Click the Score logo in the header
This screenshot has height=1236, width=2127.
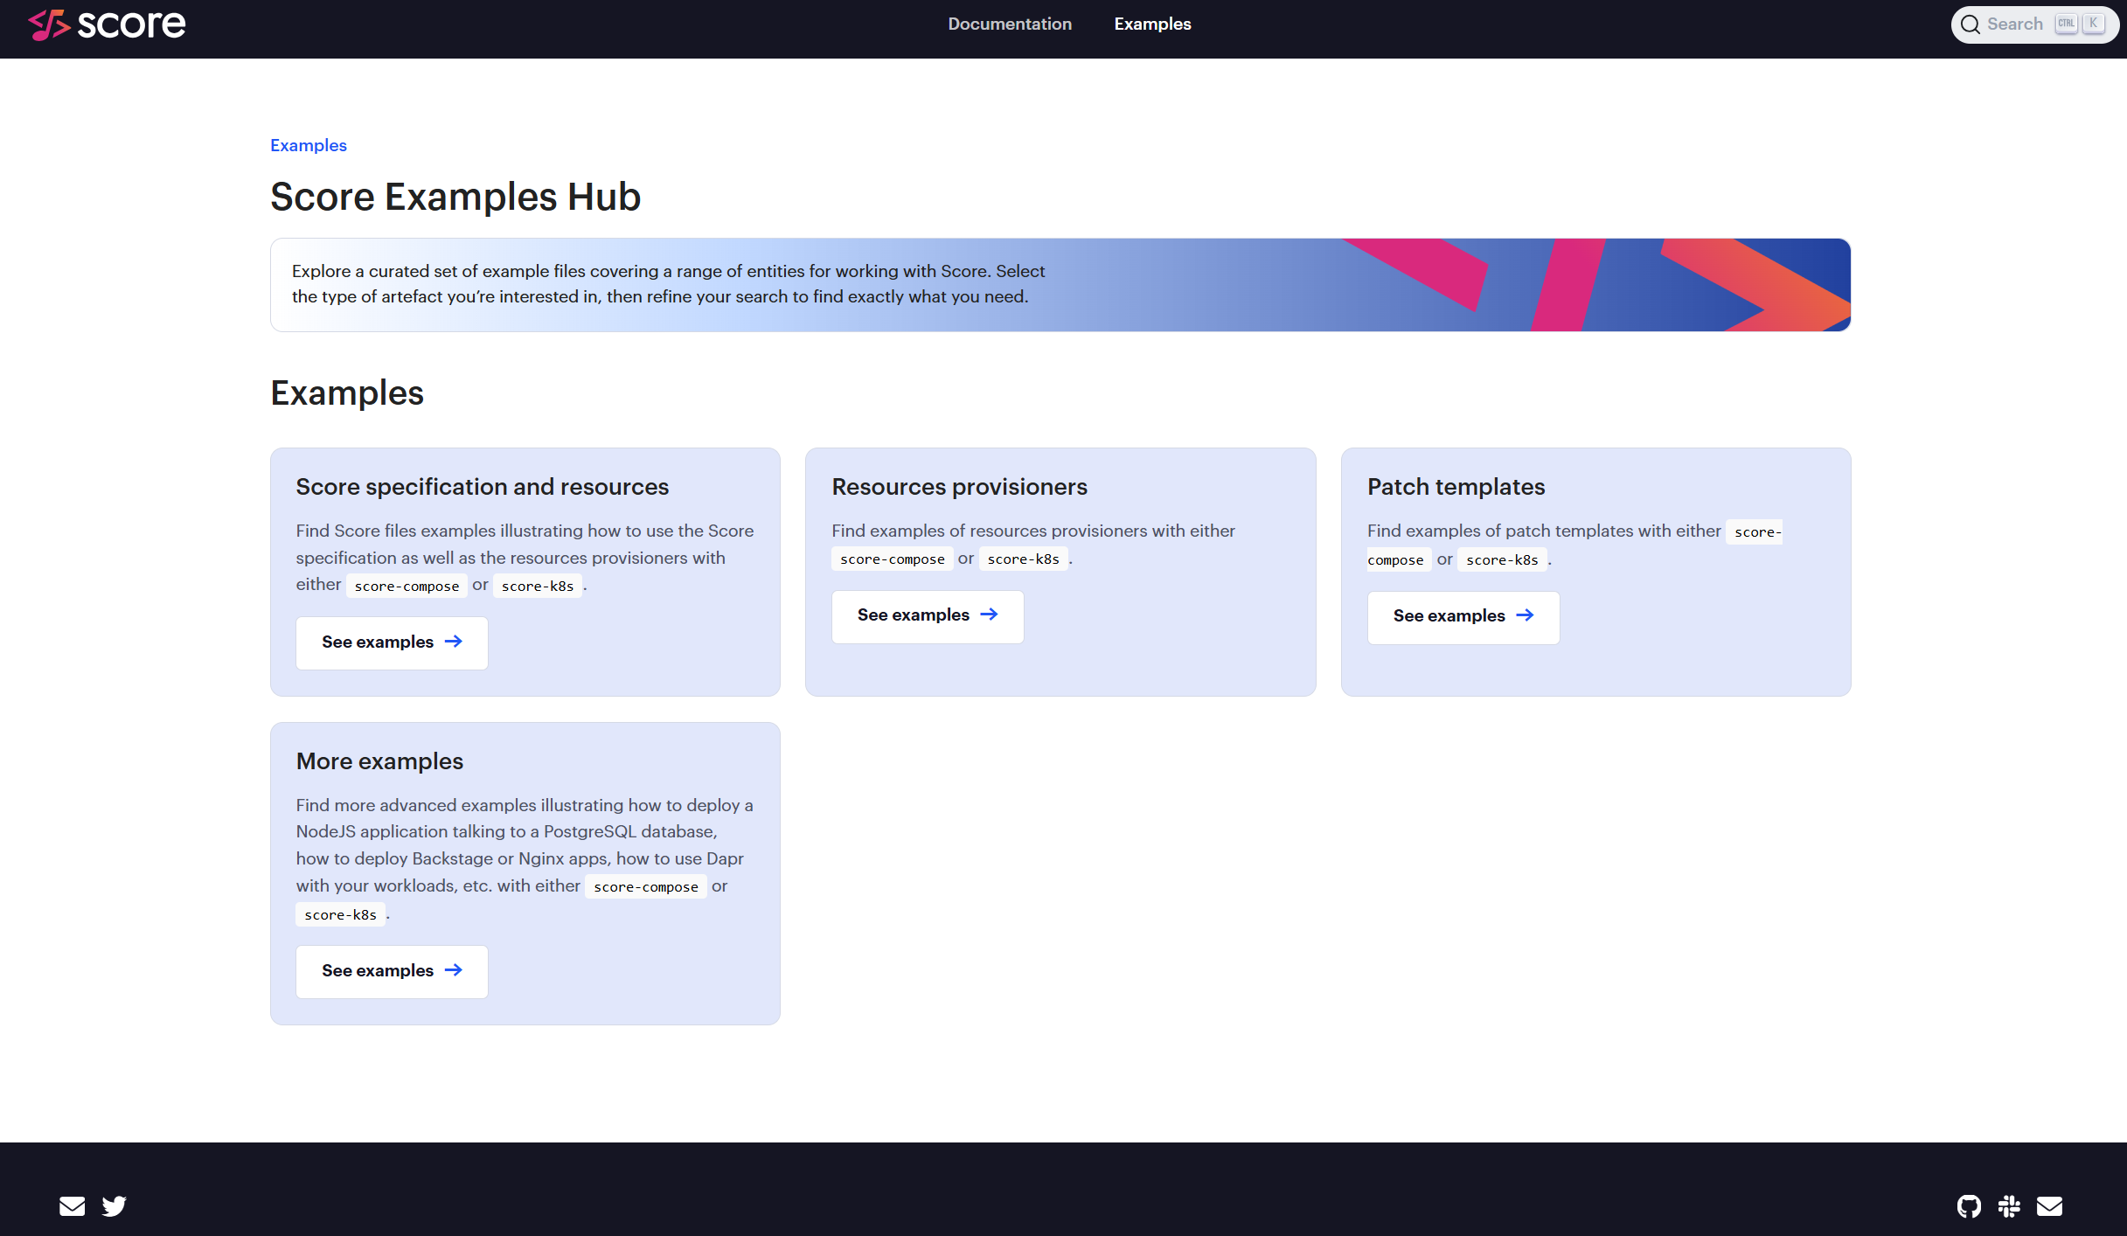[x=106, y=25]
